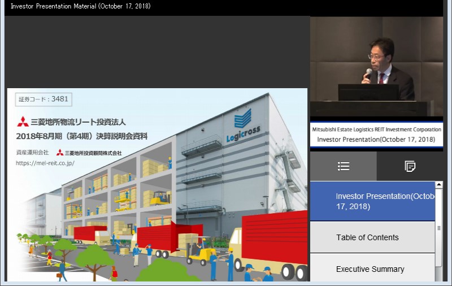The height and width of the screenshot is (286, 452).
Task: Click the Mitsubishi Estate Logistics REIT caption
Action: point(376,129)
